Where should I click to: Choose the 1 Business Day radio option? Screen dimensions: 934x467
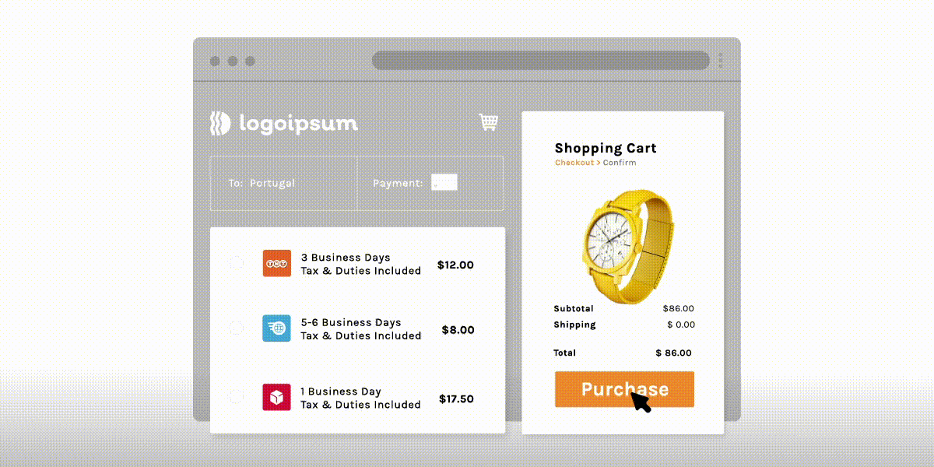[x=237, y=397]
